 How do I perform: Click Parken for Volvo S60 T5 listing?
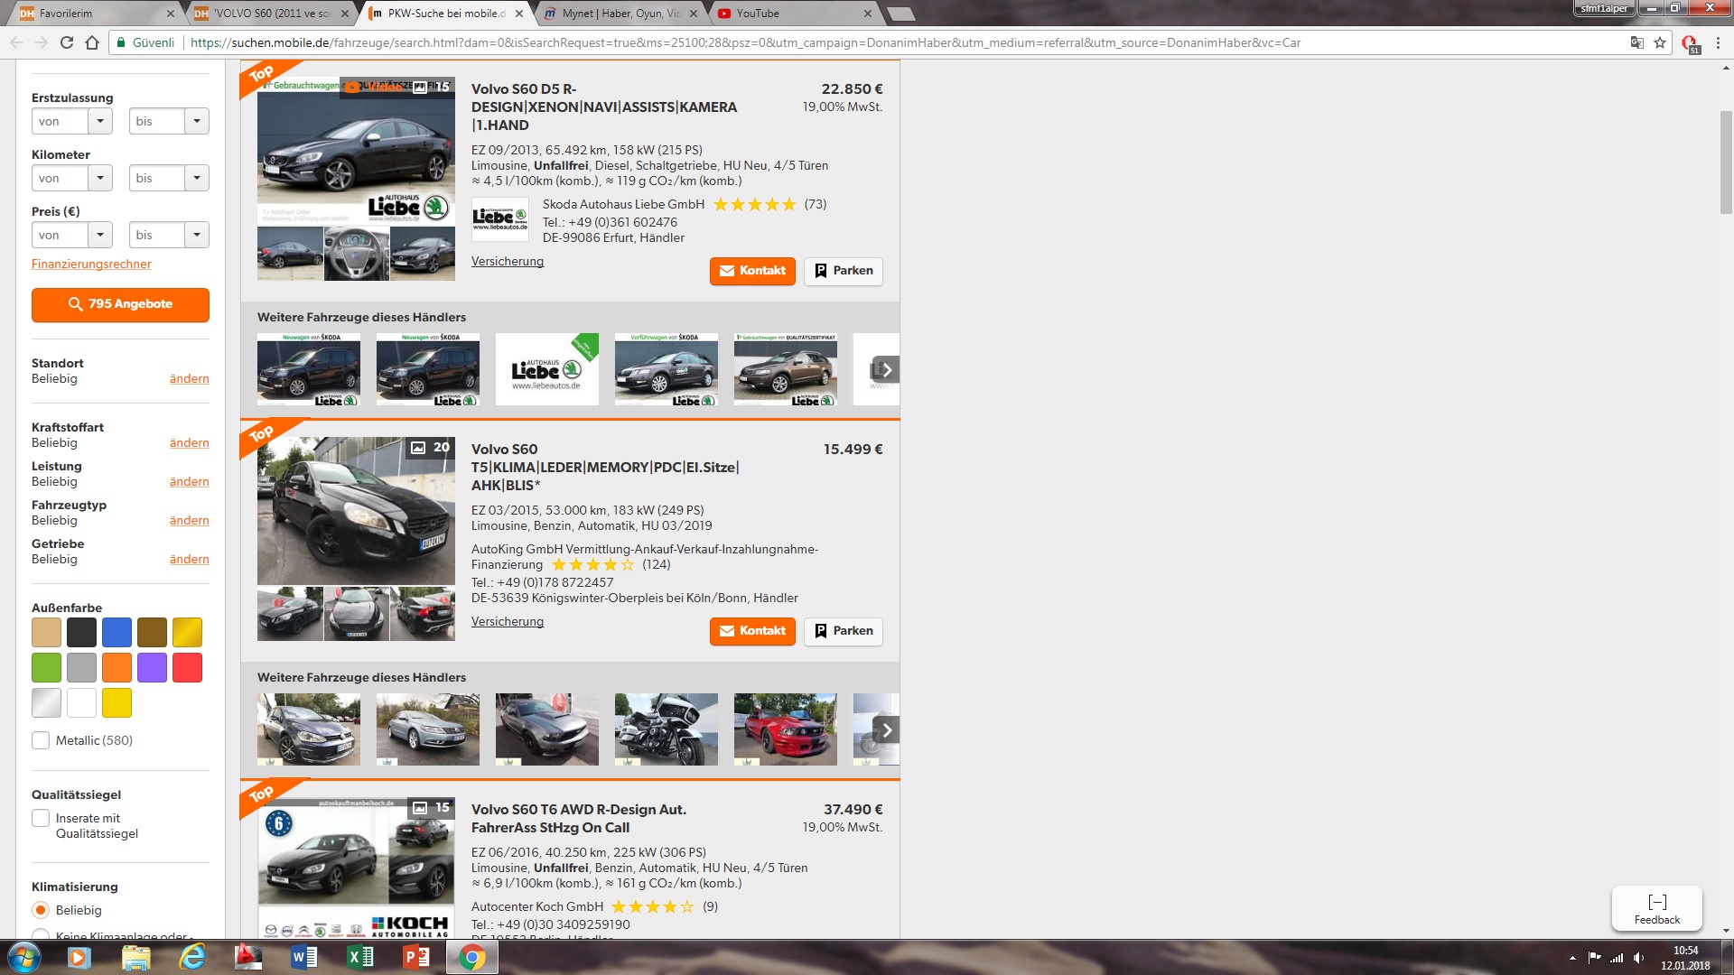(844, 631)
